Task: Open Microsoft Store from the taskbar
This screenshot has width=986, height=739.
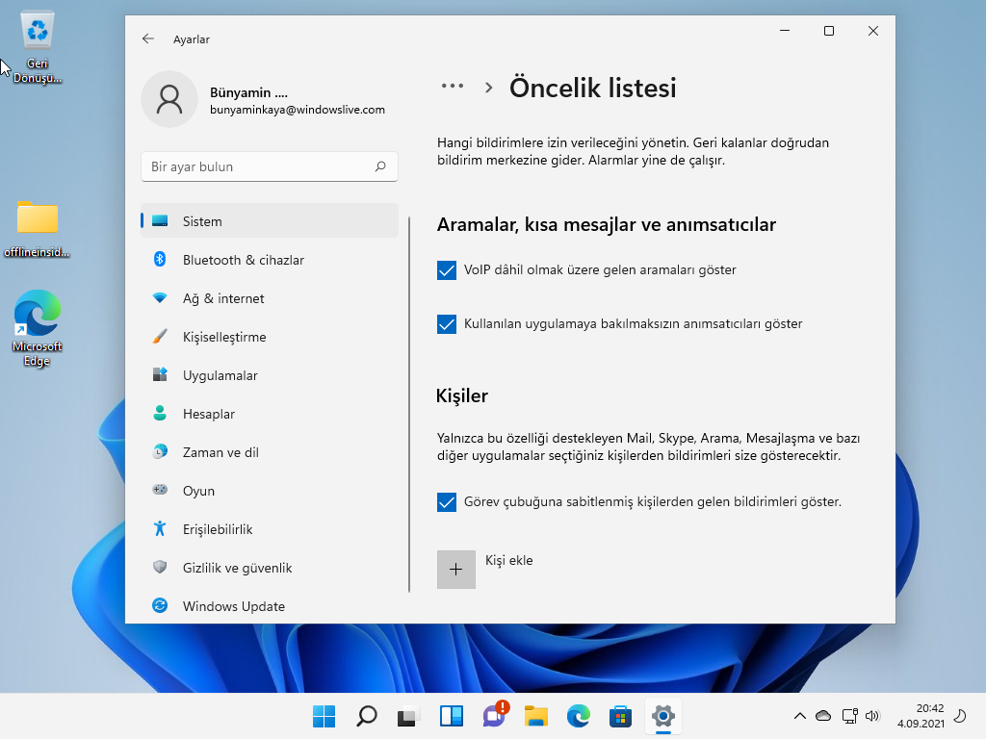Action: [619, 716]
